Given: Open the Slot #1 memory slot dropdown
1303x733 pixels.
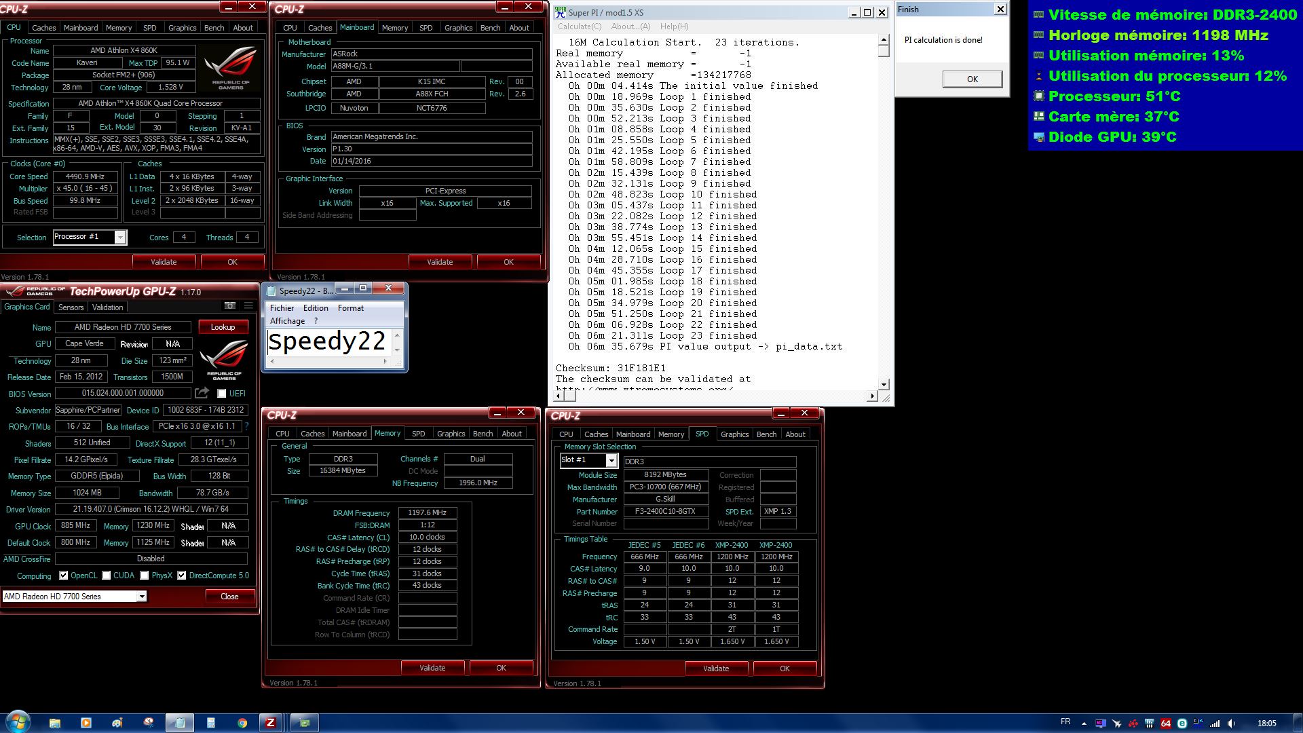Looking at the screenshot, I should (x=611, y=461).
